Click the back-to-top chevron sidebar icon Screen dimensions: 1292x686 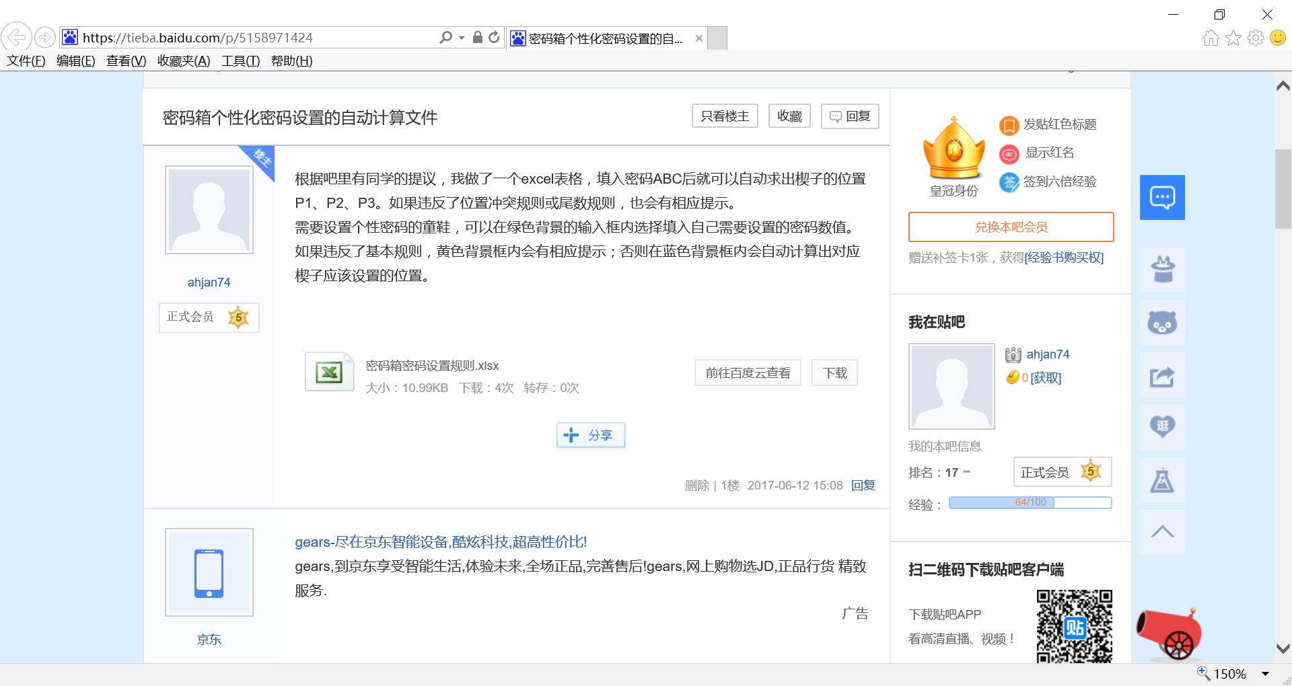[1162, 532]
